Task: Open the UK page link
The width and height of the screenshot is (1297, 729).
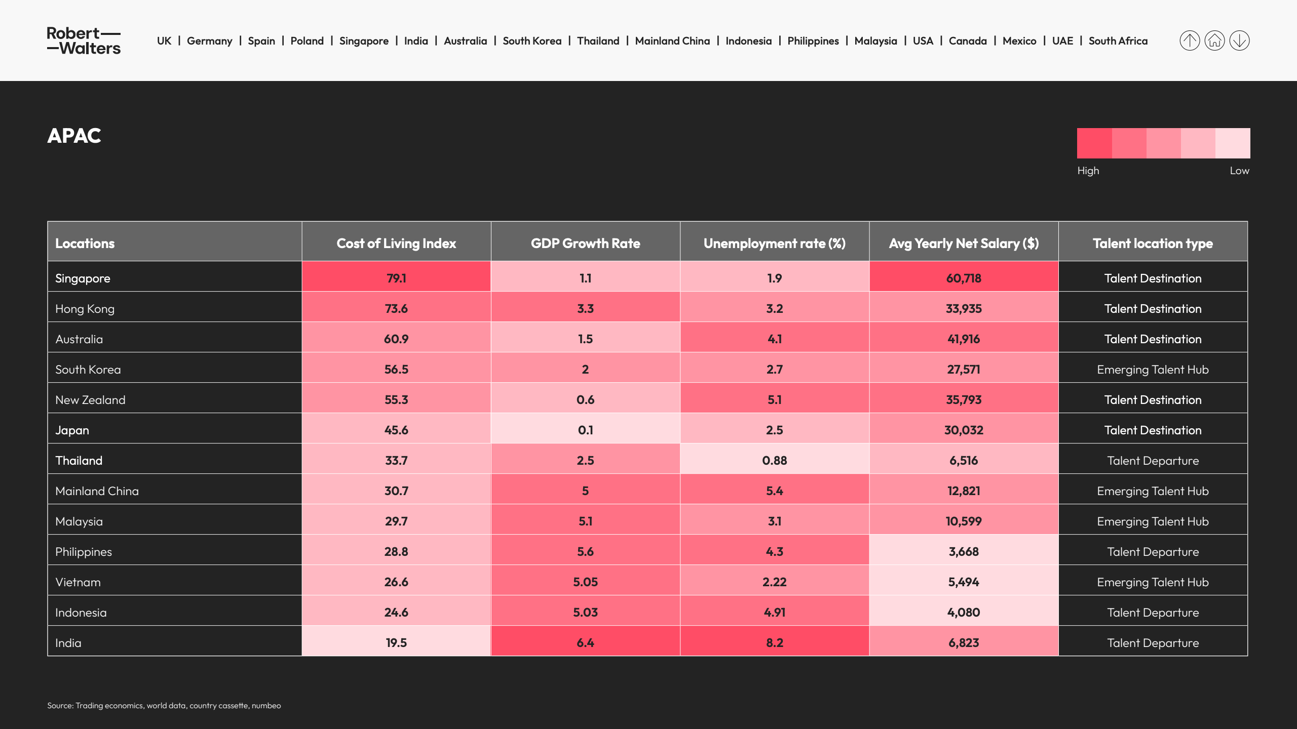Action: tap(164, 40)
